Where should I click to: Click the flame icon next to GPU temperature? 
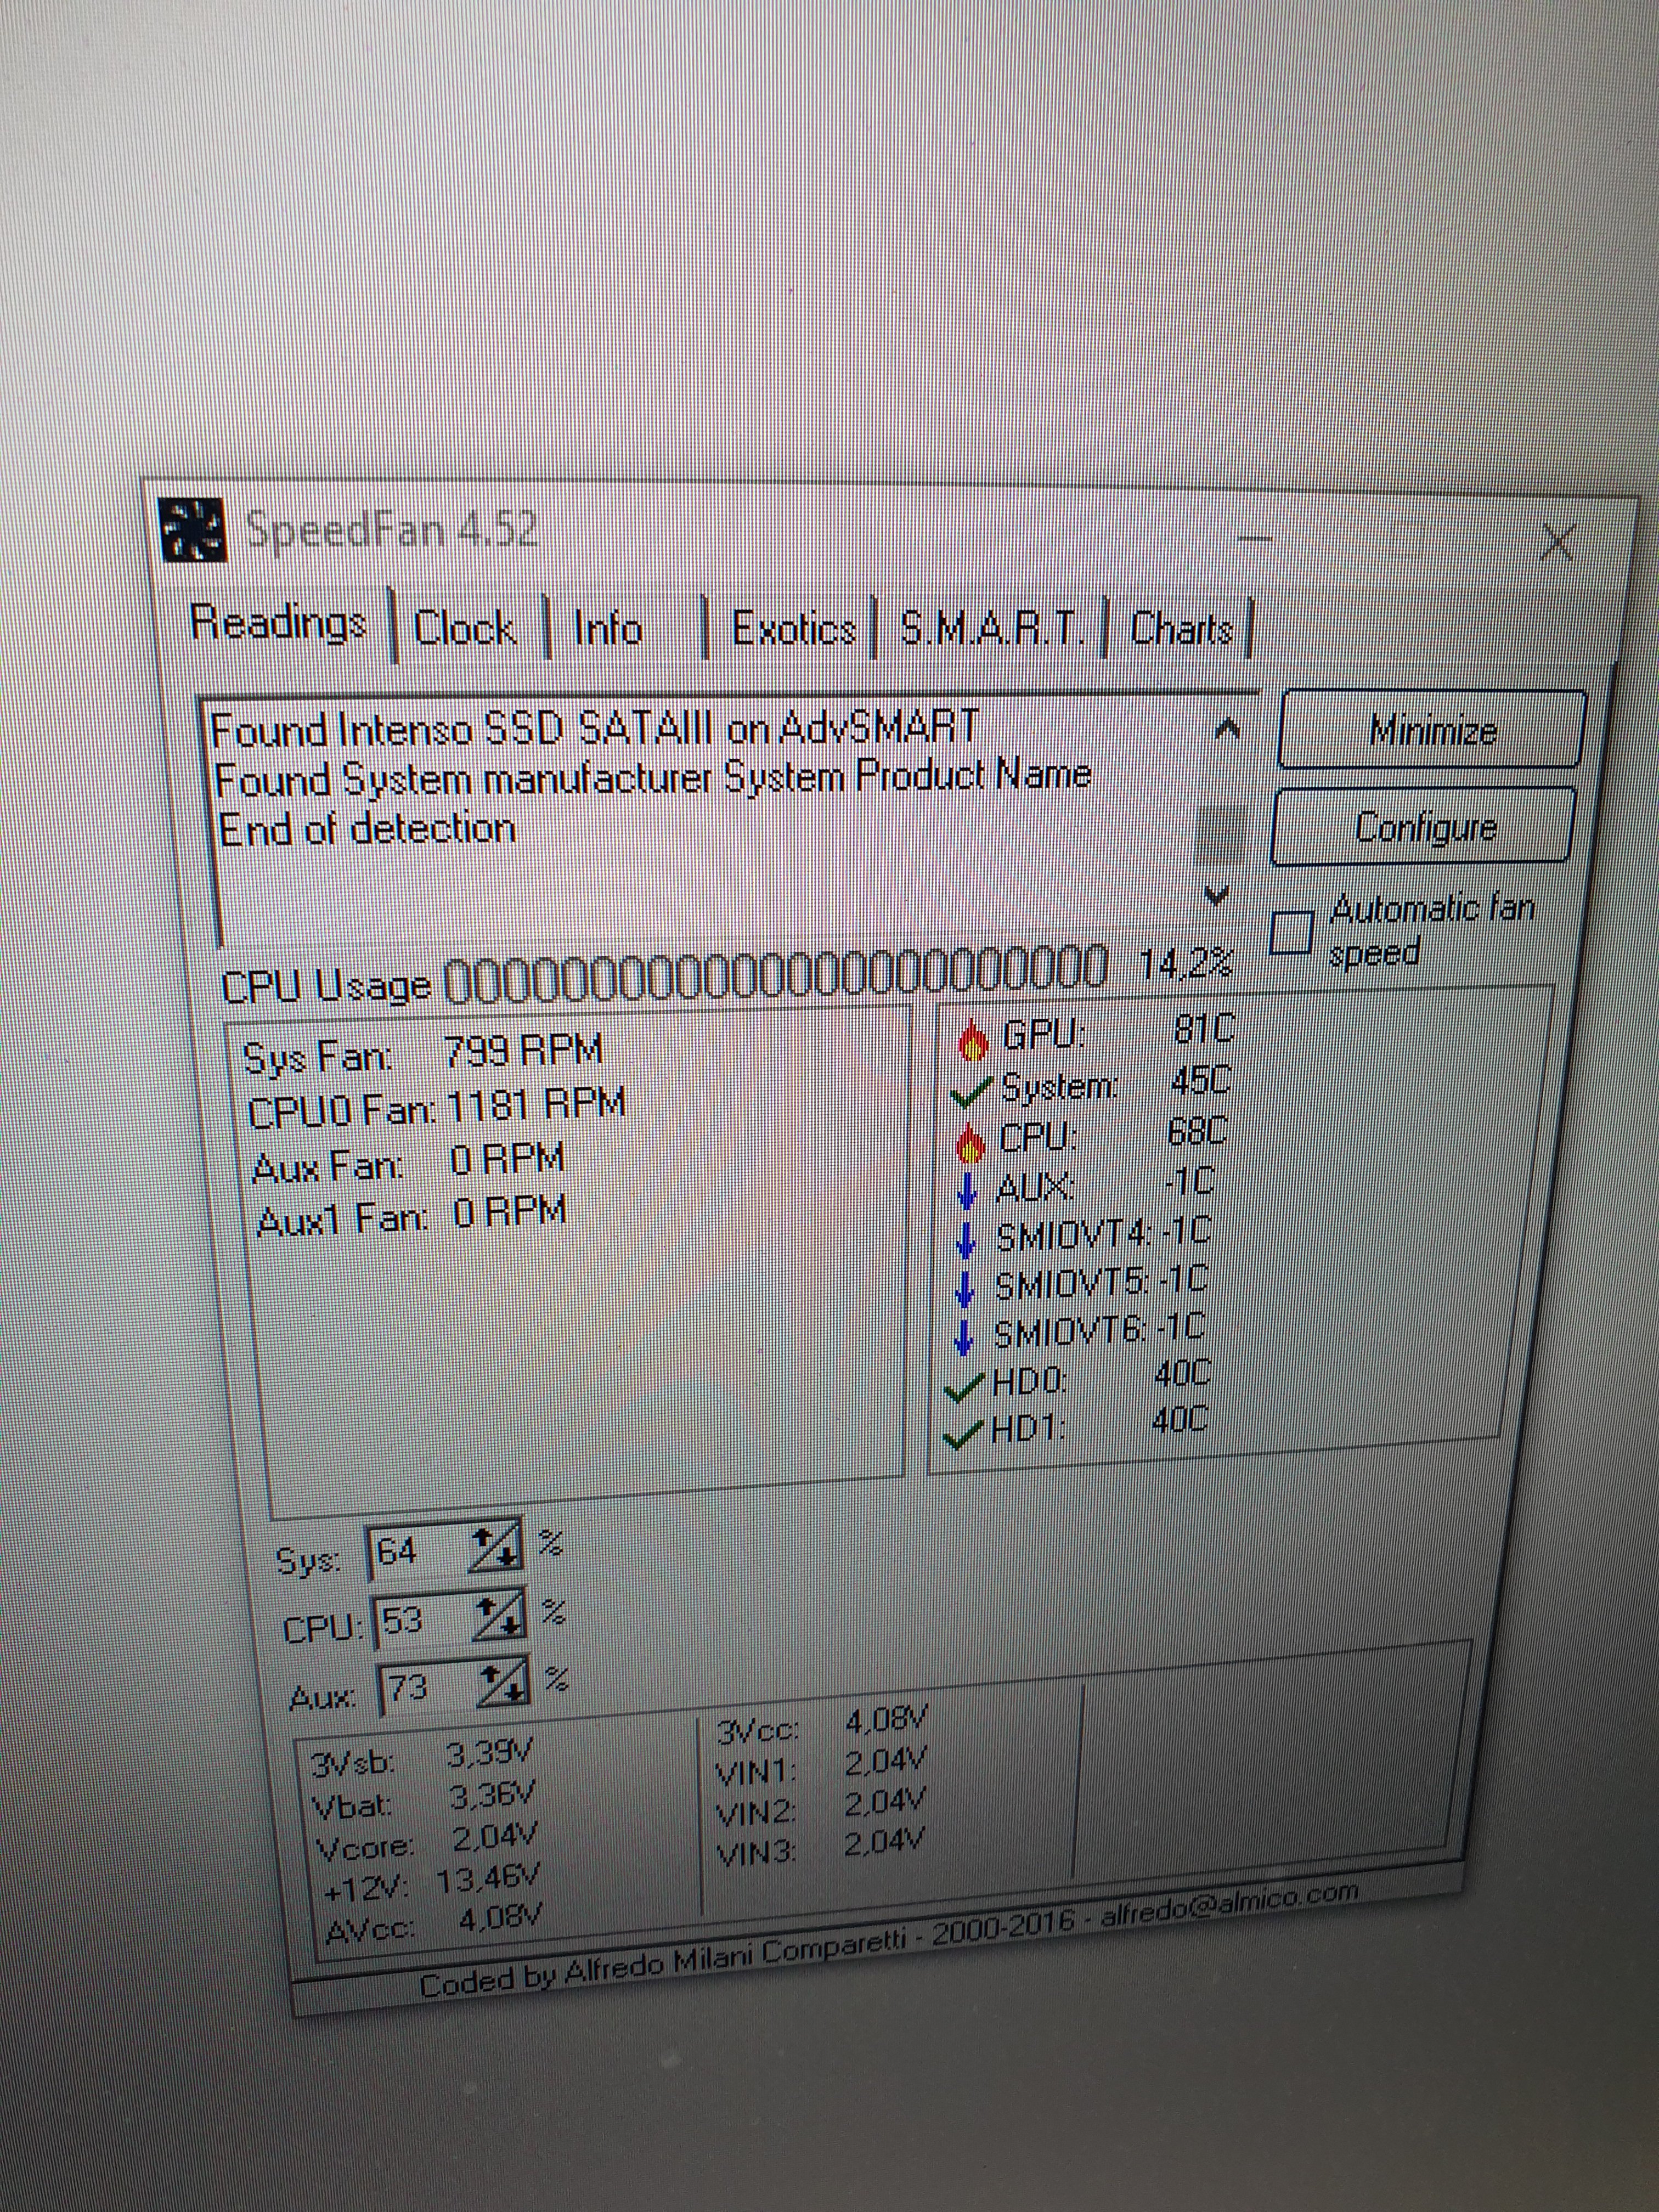[x=972, y=1041]
